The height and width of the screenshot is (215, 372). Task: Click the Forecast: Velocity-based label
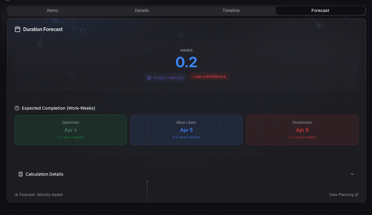41,195
